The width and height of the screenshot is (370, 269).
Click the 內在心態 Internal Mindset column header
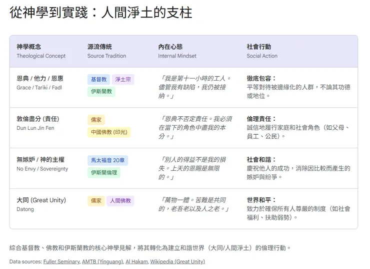177,51
